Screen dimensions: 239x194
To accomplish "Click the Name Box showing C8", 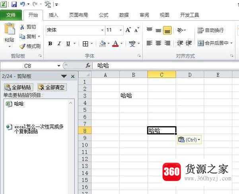I will [28, 66].
